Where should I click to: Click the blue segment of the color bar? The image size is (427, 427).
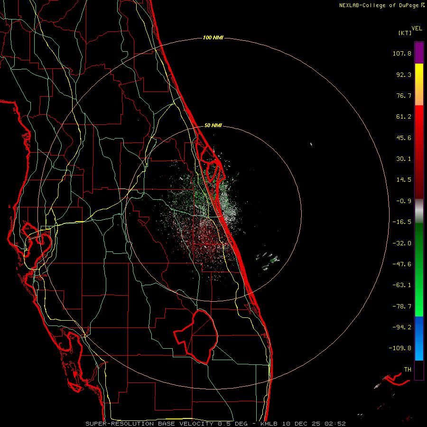point(419,338)
